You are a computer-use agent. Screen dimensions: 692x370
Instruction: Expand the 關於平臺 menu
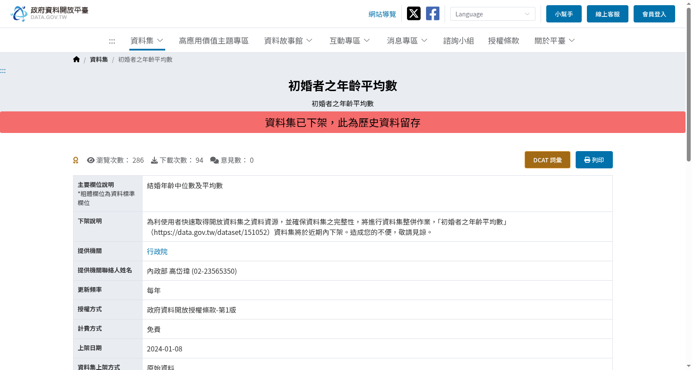pyautogui.click(x=555, y=41)
